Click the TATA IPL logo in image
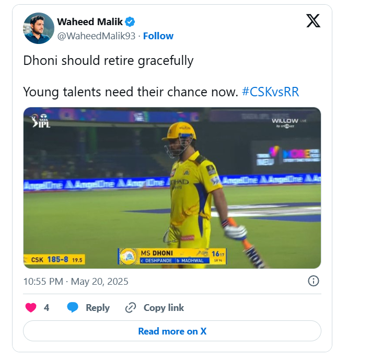The width and height of the screenshot is (382, 357). [x=41, y=121]
